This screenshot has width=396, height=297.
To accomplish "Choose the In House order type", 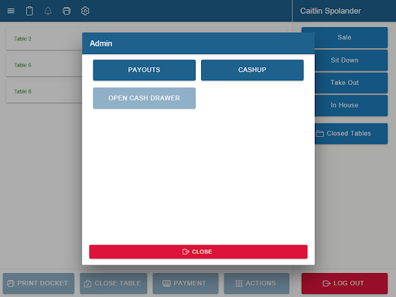I will click(350, 105).
